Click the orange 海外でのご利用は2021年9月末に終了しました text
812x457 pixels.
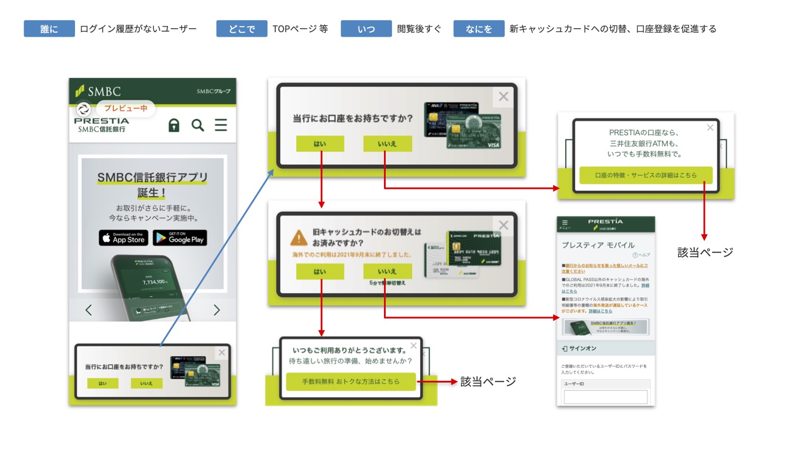pos(351,255)
